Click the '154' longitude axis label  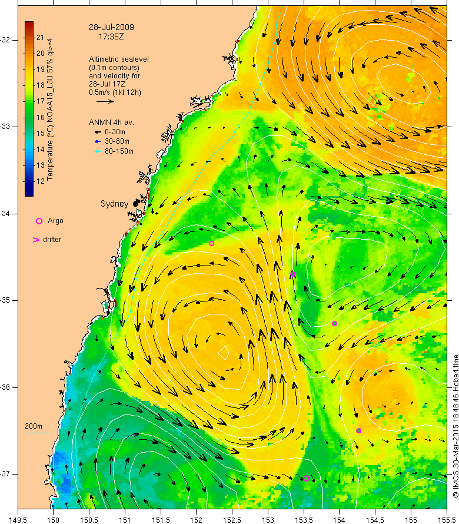tap(339, 520)
